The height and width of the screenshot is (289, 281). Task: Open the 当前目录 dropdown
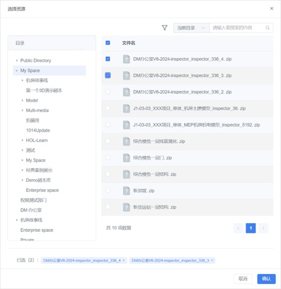point(192,28)
